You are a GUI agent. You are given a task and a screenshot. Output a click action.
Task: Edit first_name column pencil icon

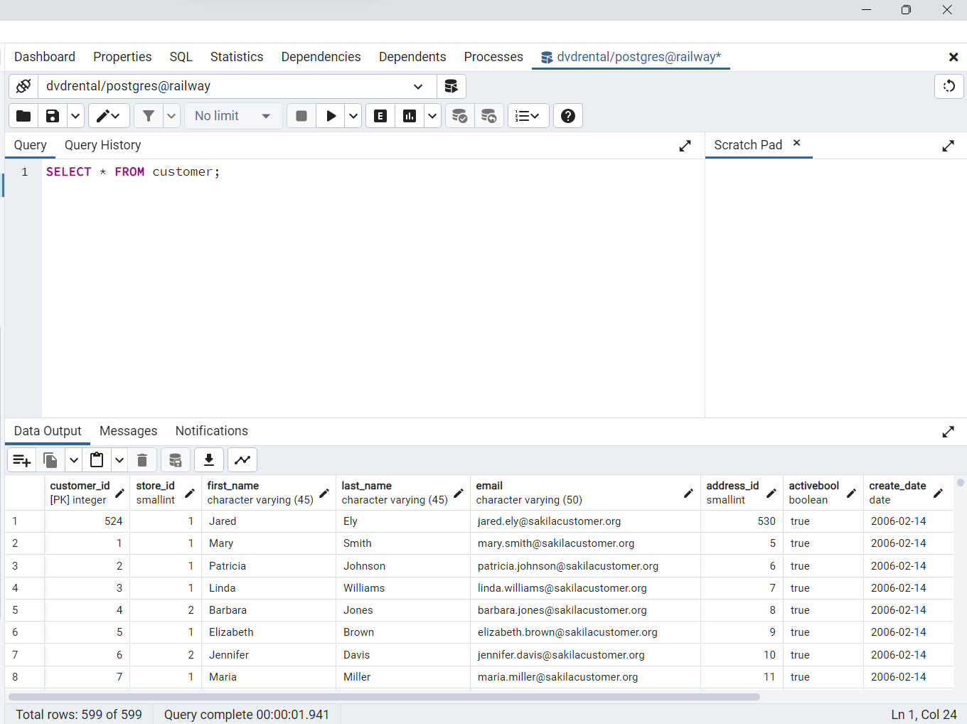coord(324,493)
